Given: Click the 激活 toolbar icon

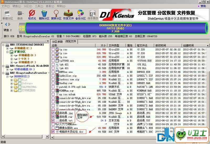Looking at the screenshot, I should pyautogui.click(x=20, y=15).
